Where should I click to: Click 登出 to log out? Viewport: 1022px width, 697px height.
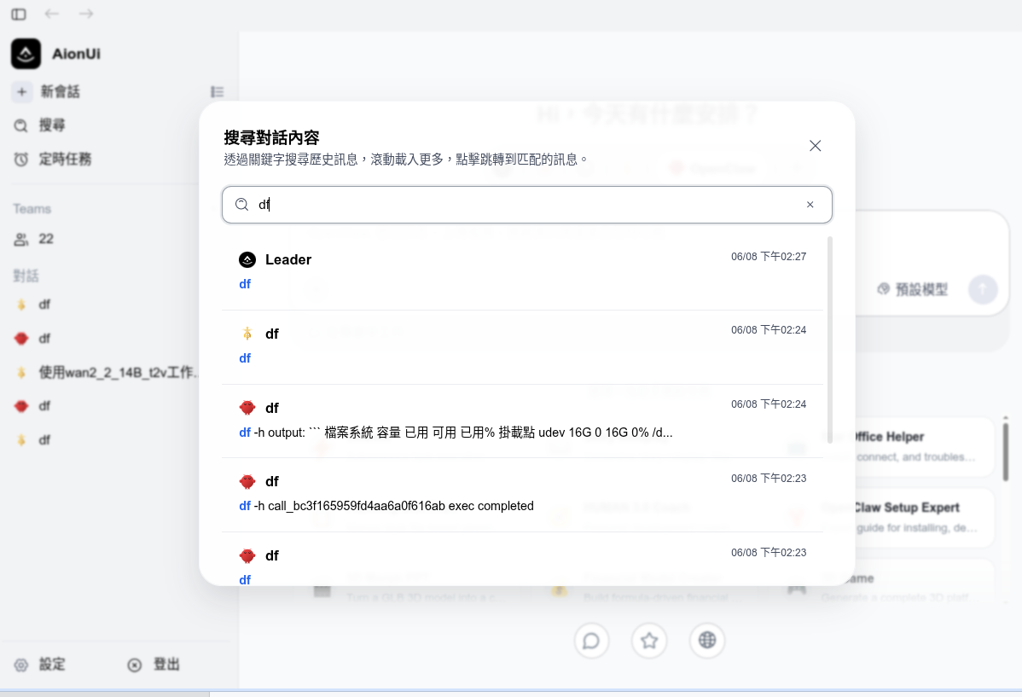166,665
